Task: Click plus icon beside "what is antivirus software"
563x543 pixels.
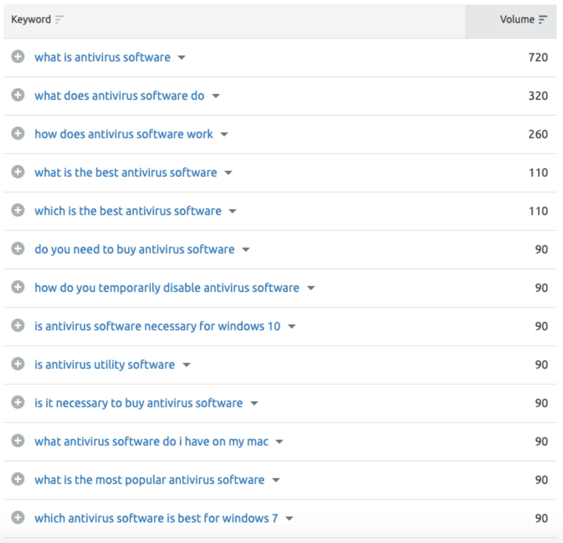Action: (x=18, y=57)
